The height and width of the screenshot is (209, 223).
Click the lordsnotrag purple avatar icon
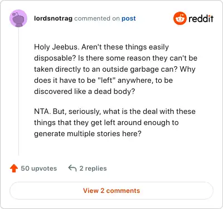[x=18, y=18]
